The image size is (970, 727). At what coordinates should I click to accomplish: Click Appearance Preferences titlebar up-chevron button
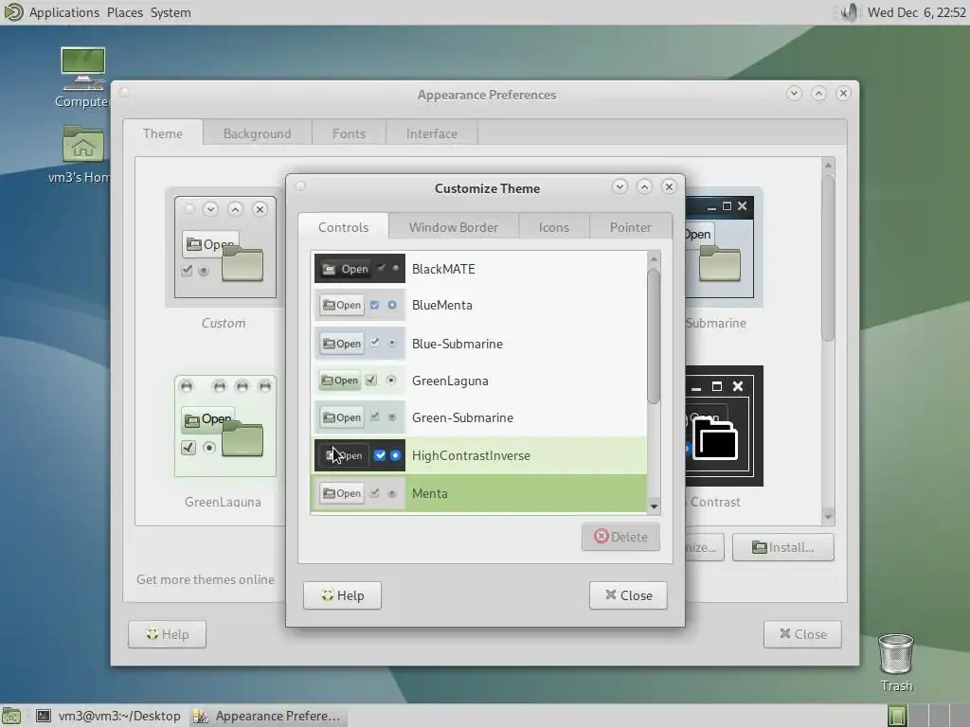(818, 94)
